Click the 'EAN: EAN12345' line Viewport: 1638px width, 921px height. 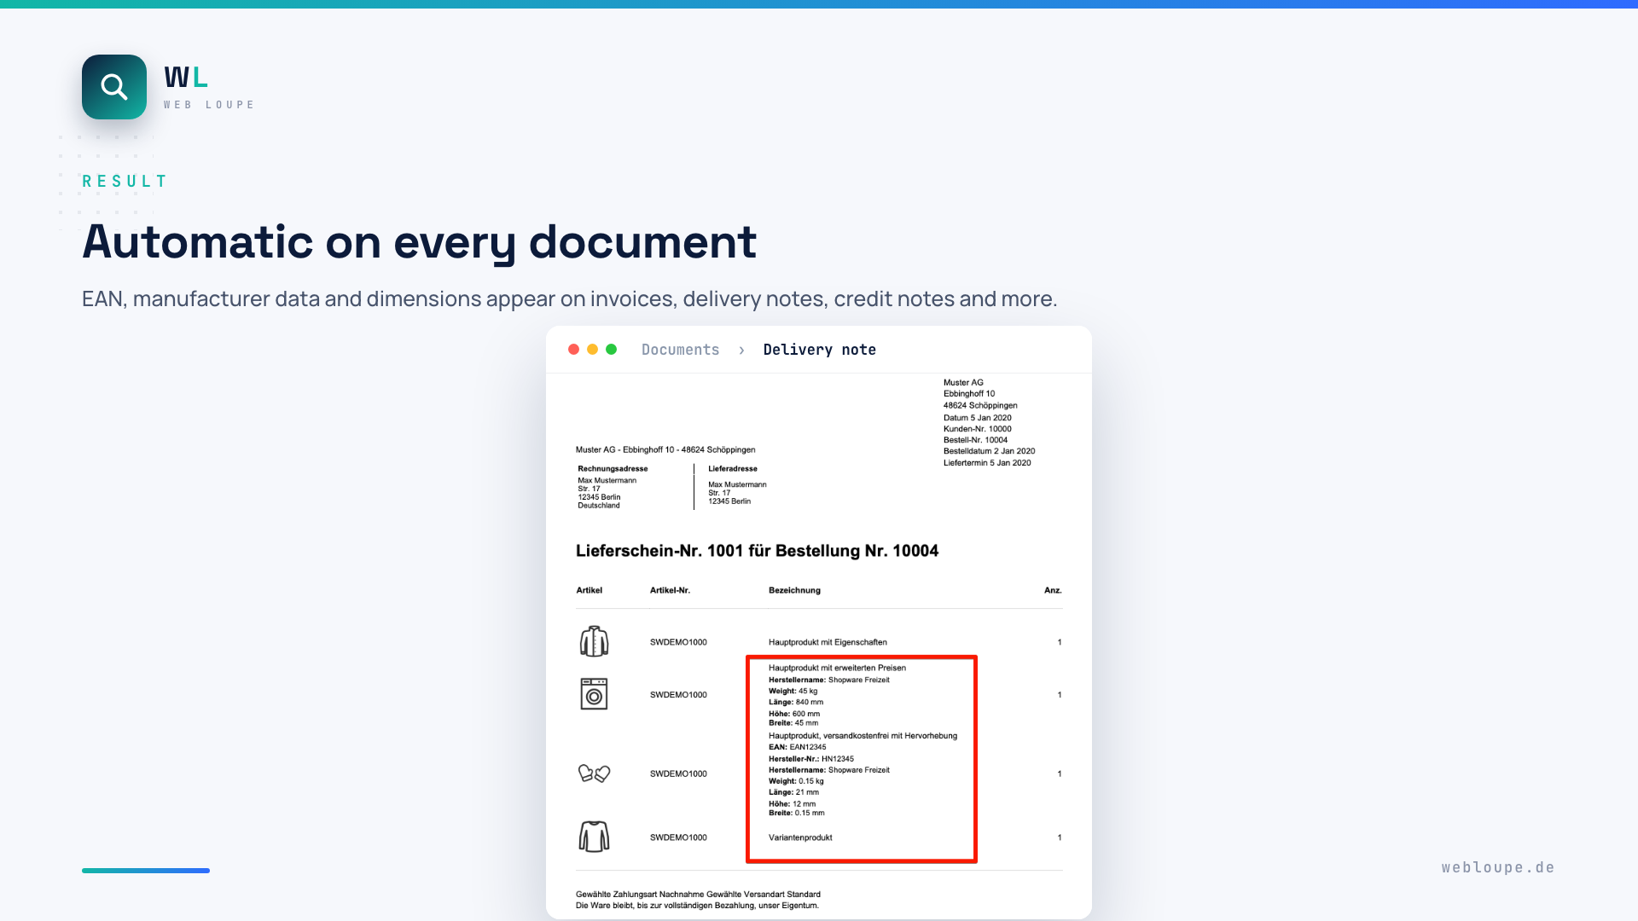pyautogui.click(x=797, y=747)
